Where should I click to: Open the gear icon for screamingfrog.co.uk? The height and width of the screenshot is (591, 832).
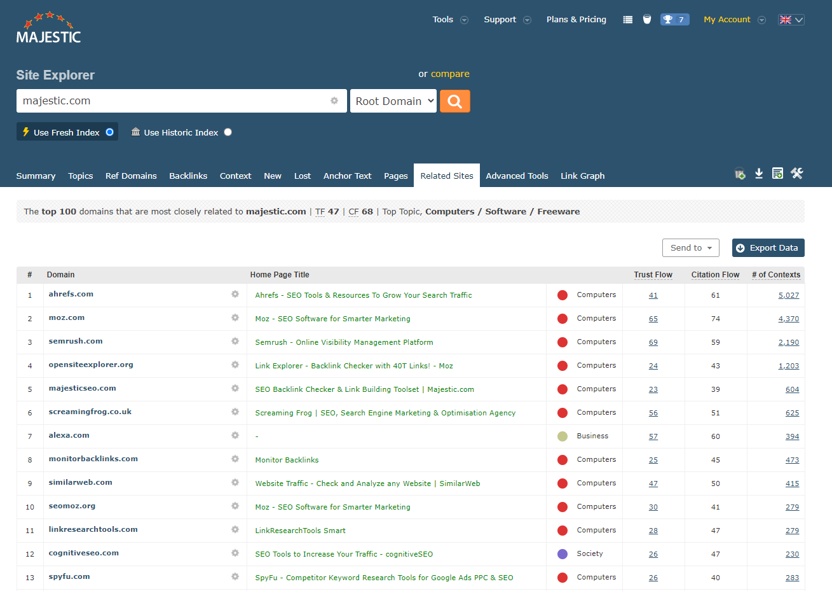click(x=235, y=412)
